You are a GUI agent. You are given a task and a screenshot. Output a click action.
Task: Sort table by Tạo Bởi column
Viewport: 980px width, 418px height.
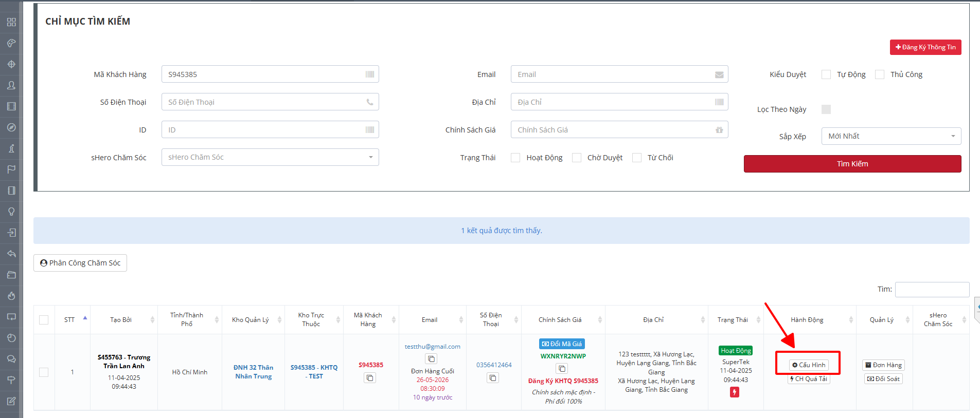[124, 320]
